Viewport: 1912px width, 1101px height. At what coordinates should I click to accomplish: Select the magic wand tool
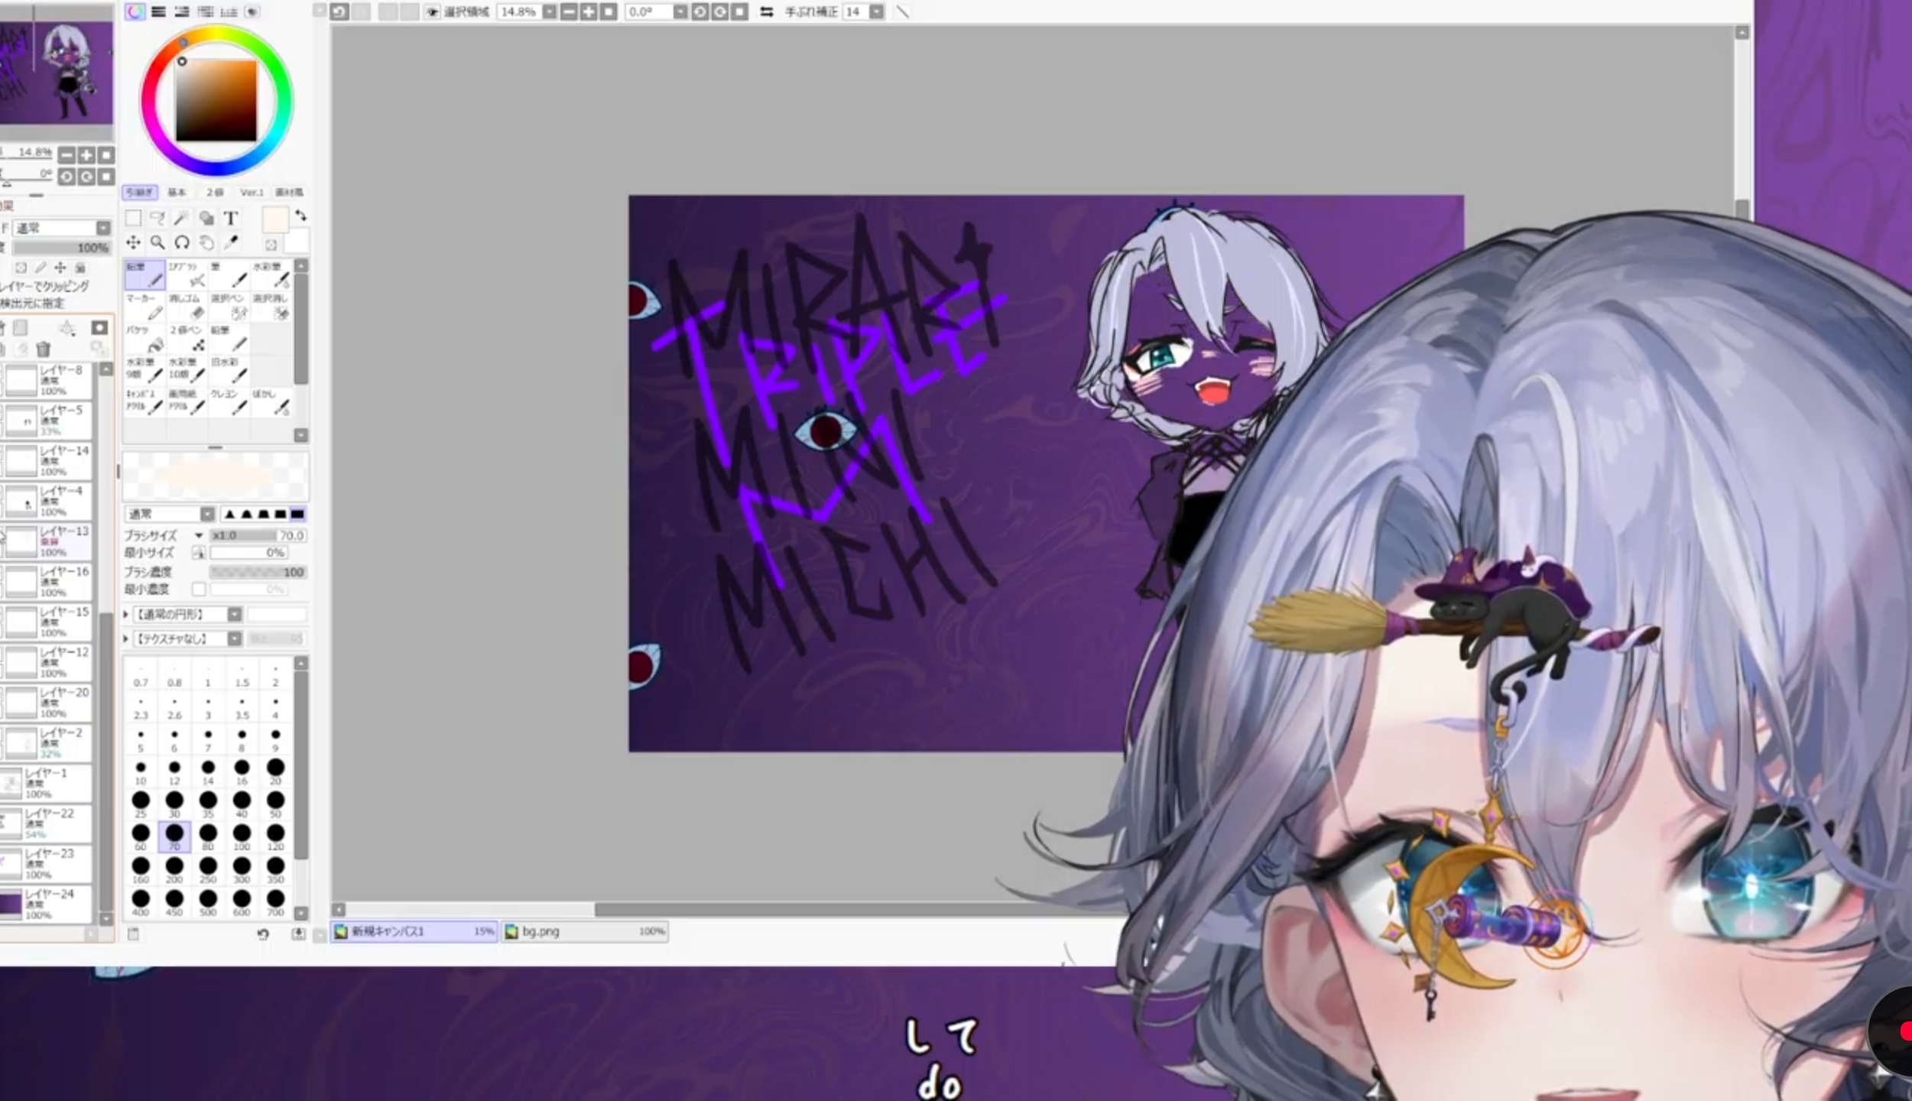(x=182, y=218)
